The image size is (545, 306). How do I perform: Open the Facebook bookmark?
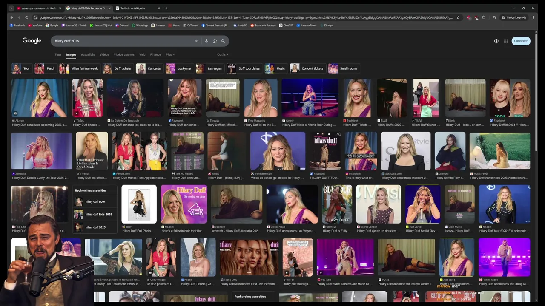[17, 25]
